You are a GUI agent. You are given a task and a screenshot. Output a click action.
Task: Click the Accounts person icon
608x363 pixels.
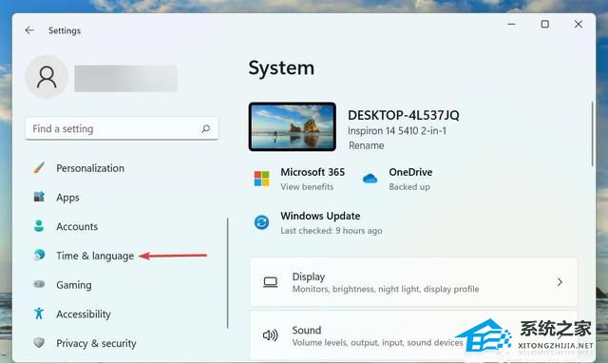39,226
